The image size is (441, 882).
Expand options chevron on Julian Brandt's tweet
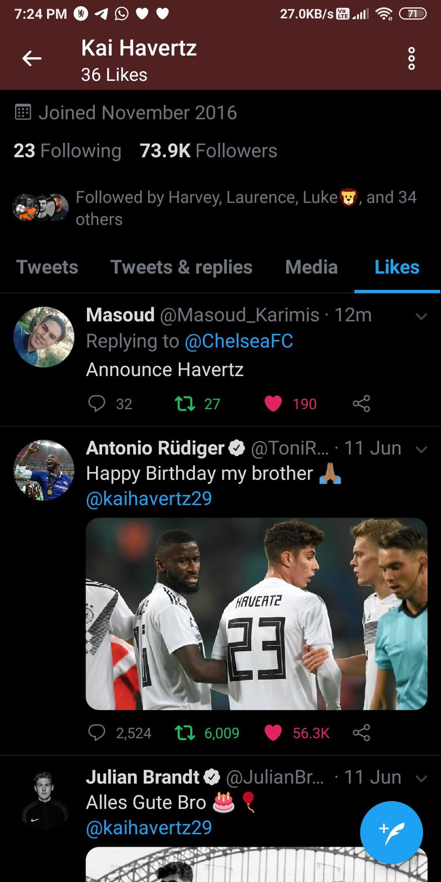(x=421, y=779)
